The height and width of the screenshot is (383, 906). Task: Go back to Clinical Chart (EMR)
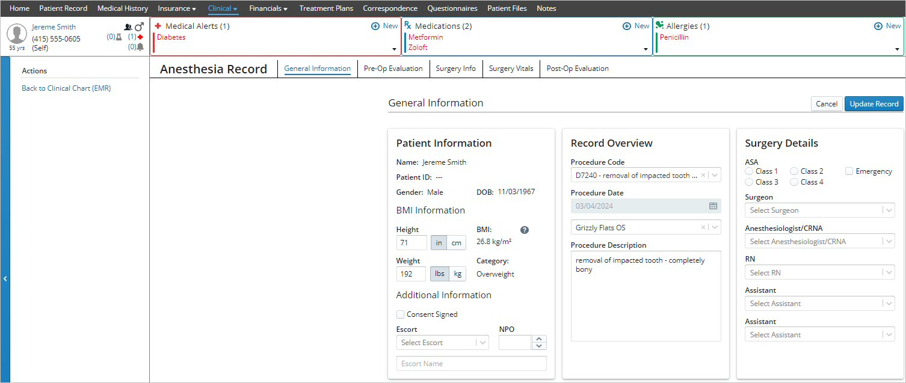tap(66, 88)
